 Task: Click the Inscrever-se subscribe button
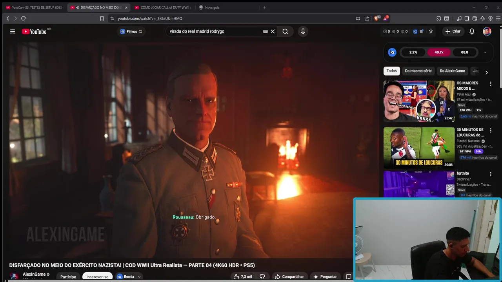pos(97,277)
